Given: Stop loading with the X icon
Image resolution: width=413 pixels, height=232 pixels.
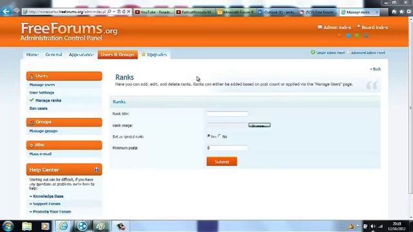Looking at the screenshot, I should [x=128, y=12].
